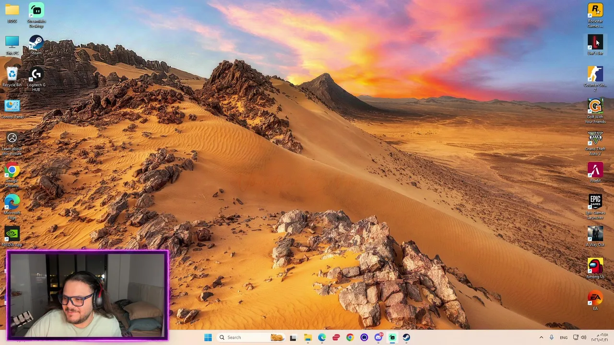The height and width of the screenshot is (345, 614).
Task: Click the webcam overlay thumbnail
Action: tap(87, 295)
